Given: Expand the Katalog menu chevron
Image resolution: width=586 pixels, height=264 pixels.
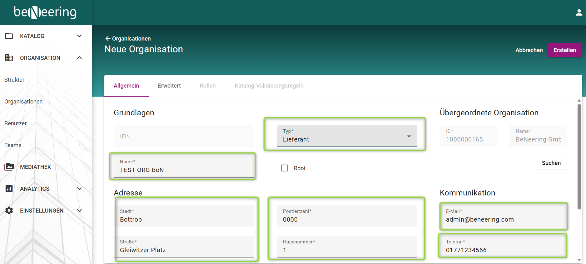Looking at the screenshot, I should [x=79, y=36].
